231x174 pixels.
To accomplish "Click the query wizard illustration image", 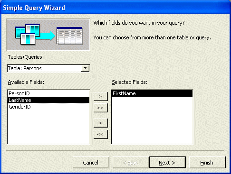I will pyautogui.click(x=48, y=35).
